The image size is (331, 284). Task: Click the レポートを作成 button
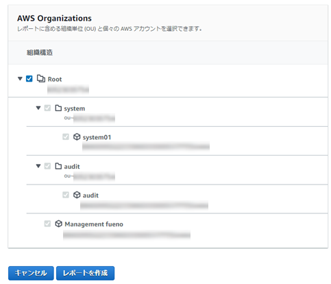pos(86,273)
